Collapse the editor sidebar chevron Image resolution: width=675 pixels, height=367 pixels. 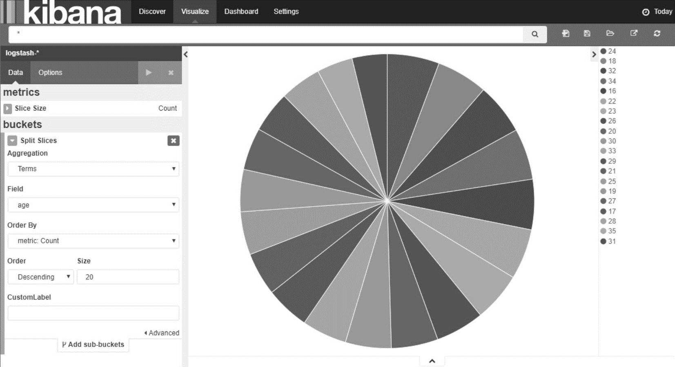[x=185, y=54]
